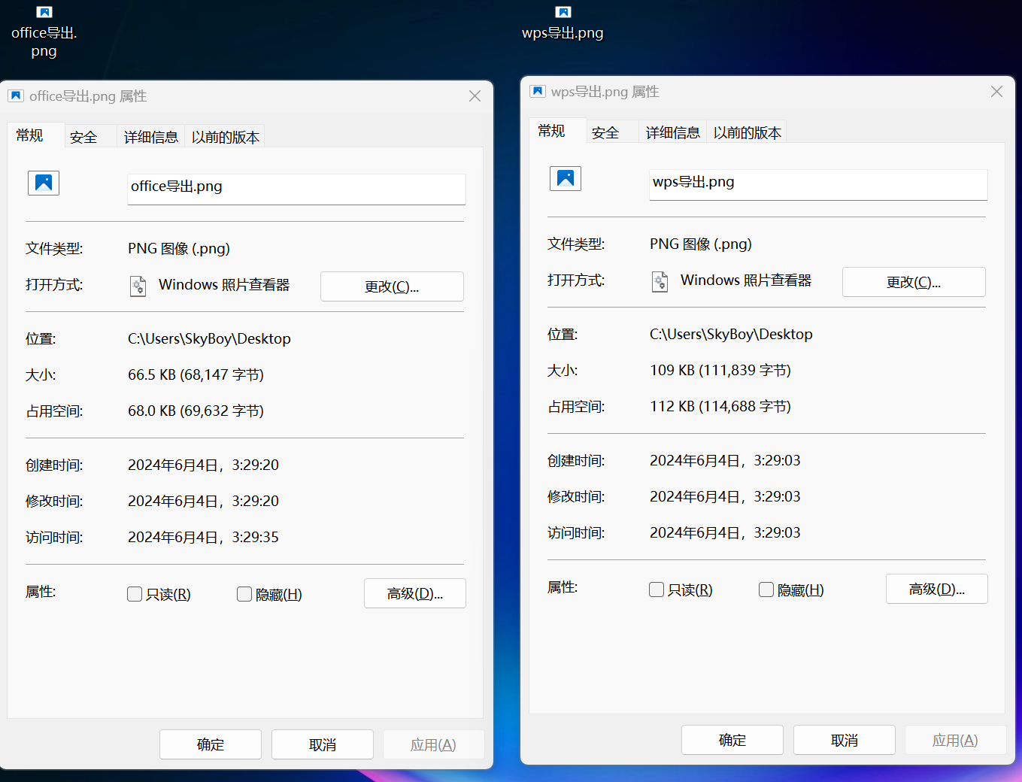Switch to 常规 tab in office导出.png dialog
The width and height of the screenshot is (1022, 782).
coord(35,135)
